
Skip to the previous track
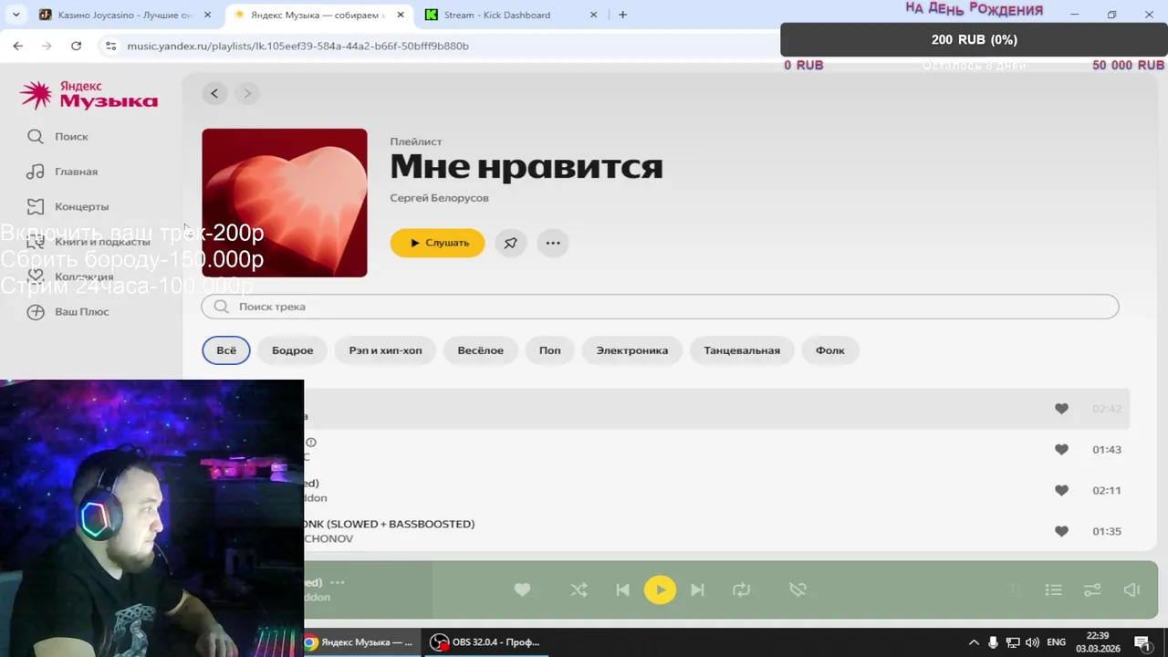(x=622, y=589)
